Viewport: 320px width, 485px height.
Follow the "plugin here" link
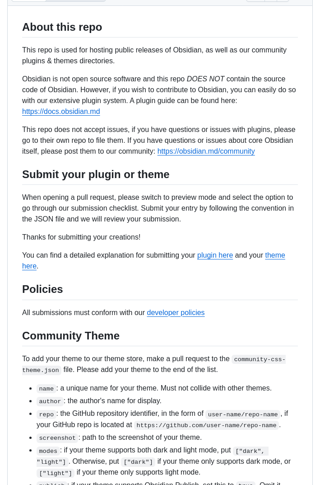pos(215,255)
